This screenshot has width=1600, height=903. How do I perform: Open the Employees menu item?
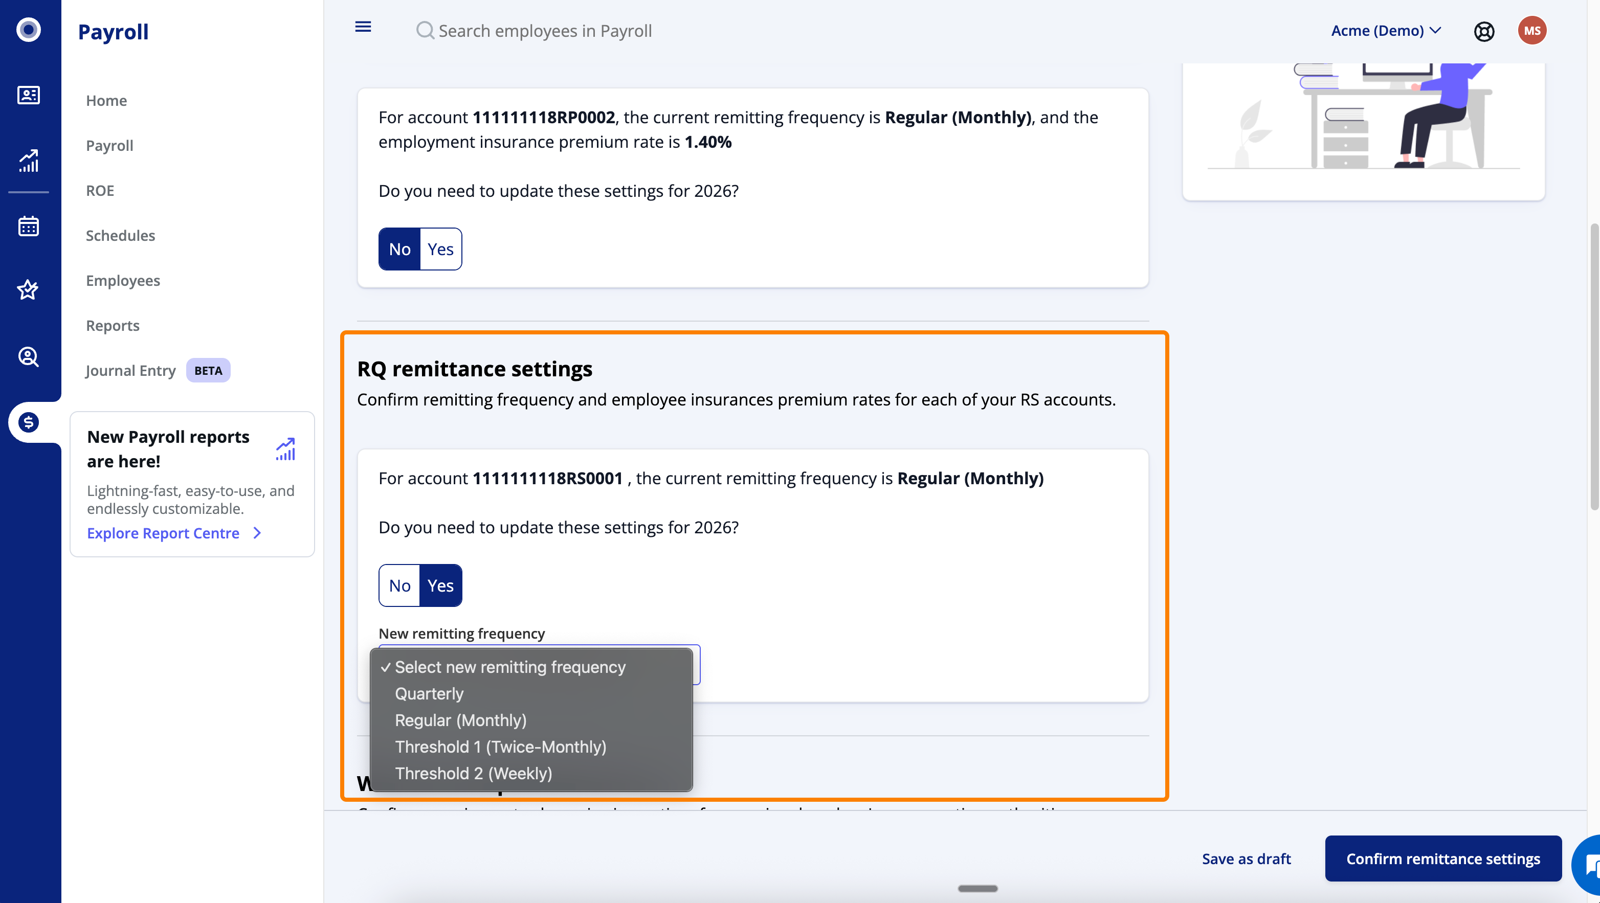click(x=123, y=281)
